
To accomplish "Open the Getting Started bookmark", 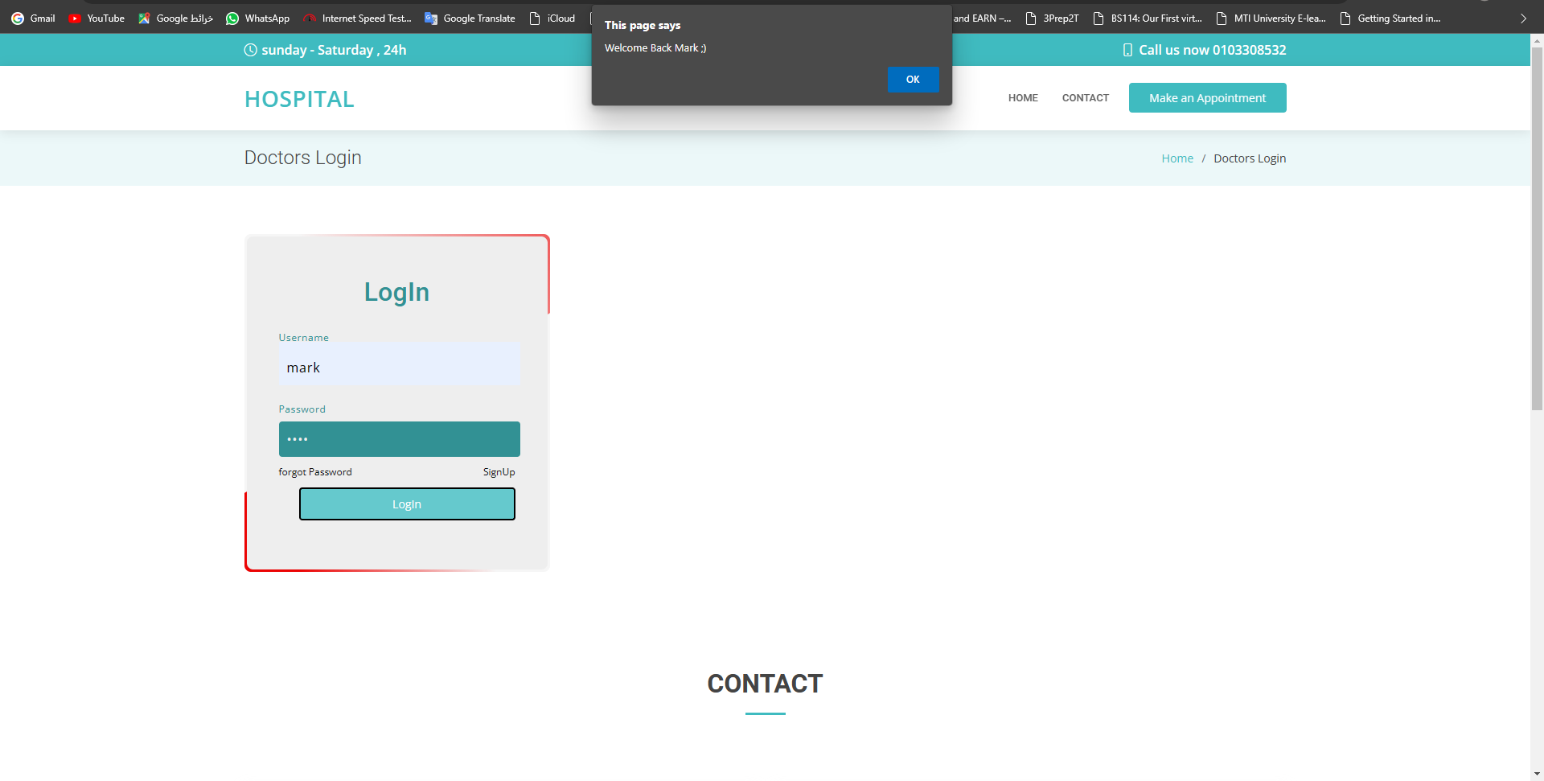I will pos(1390,18).
